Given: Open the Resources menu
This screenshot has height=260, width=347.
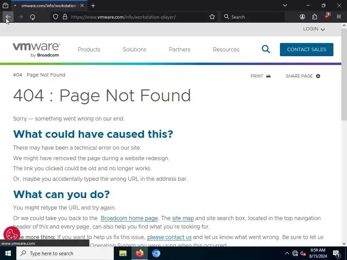Looking at the screenshot, I should click(x=226, y=49).
